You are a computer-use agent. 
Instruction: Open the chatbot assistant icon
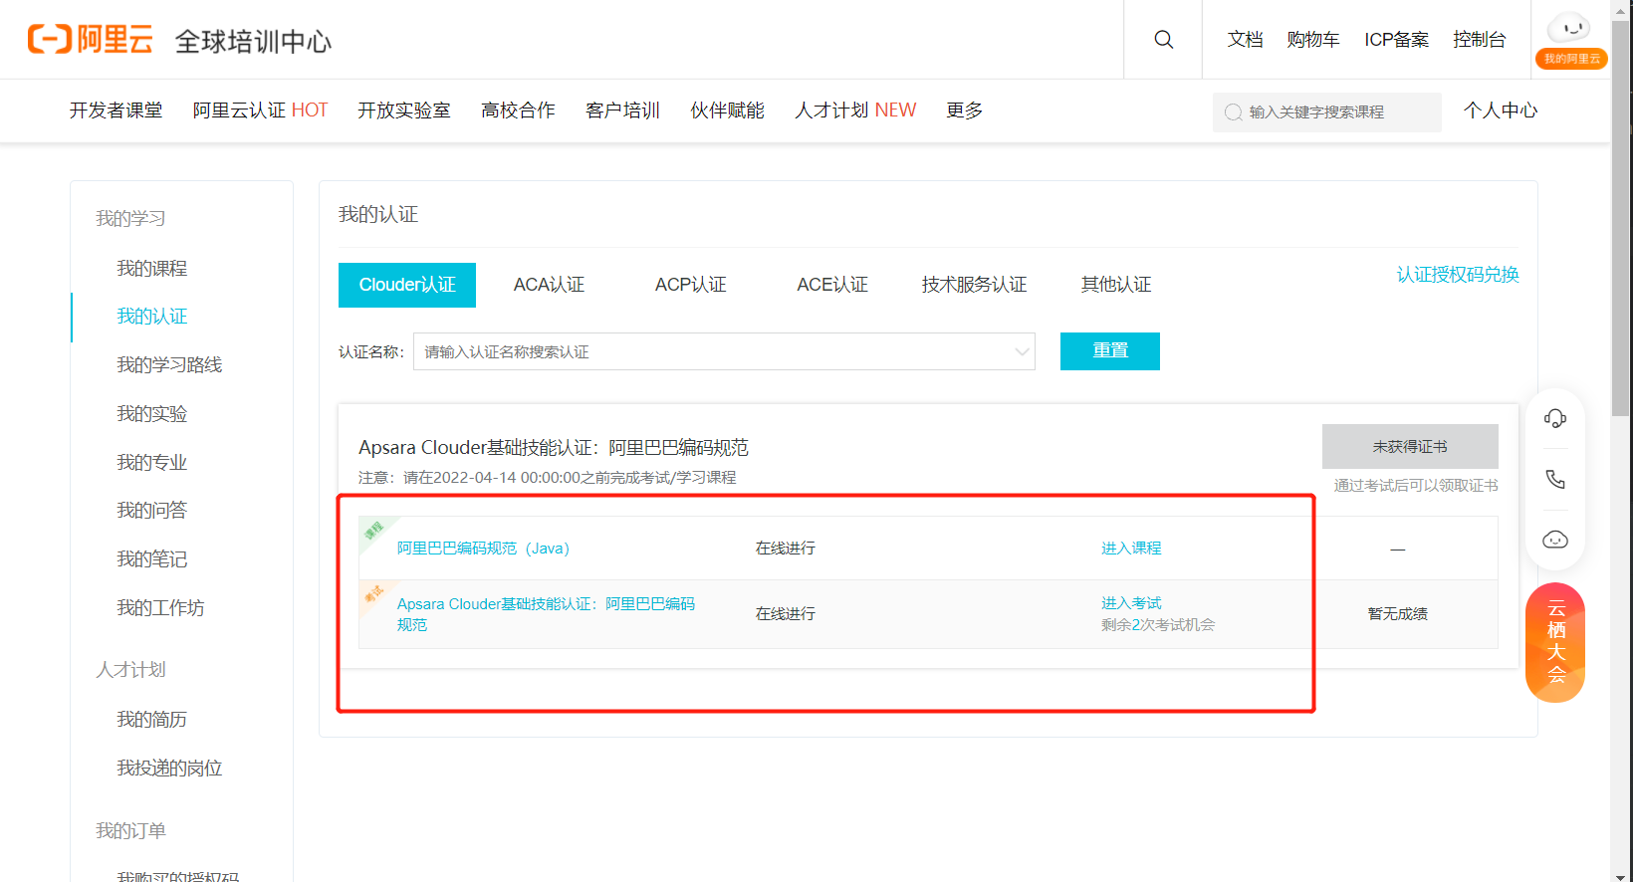[1555, 540]
